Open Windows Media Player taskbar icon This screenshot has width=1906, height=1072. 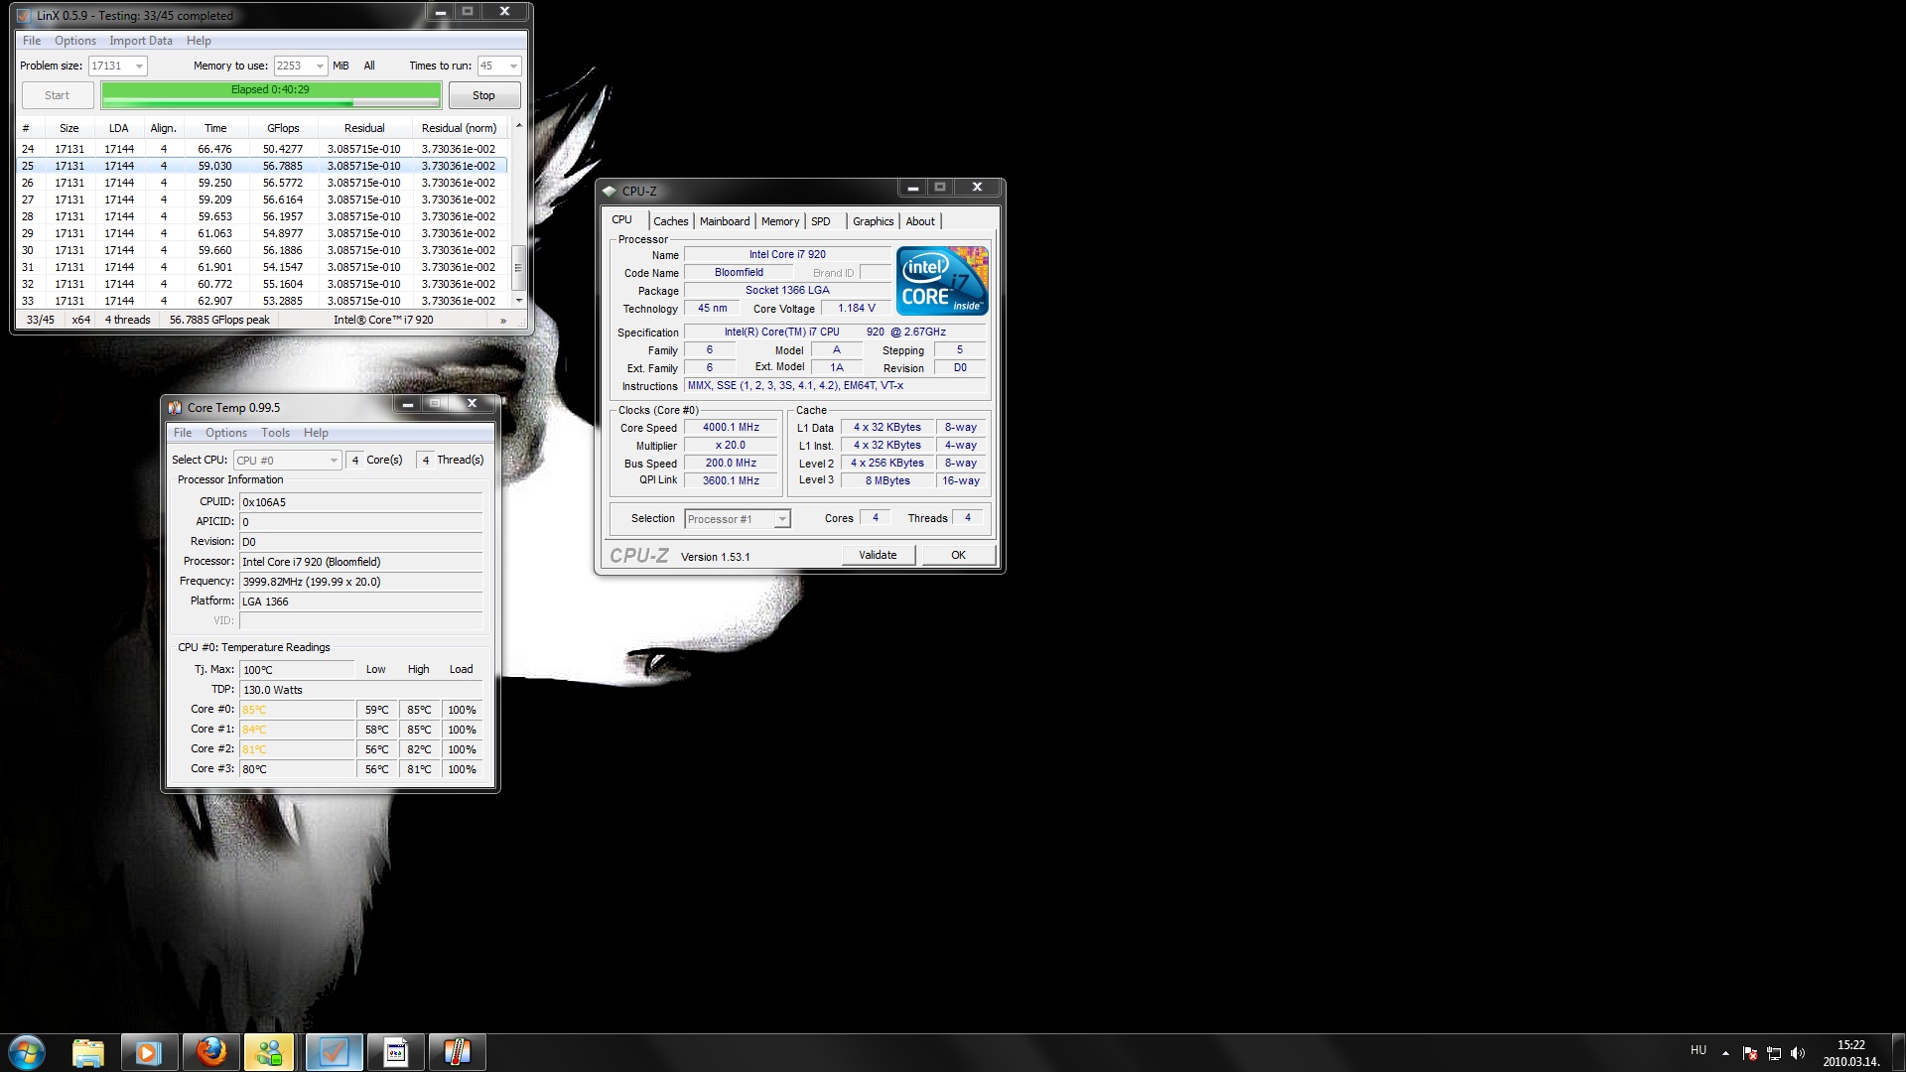click(x=149, y=1052)
